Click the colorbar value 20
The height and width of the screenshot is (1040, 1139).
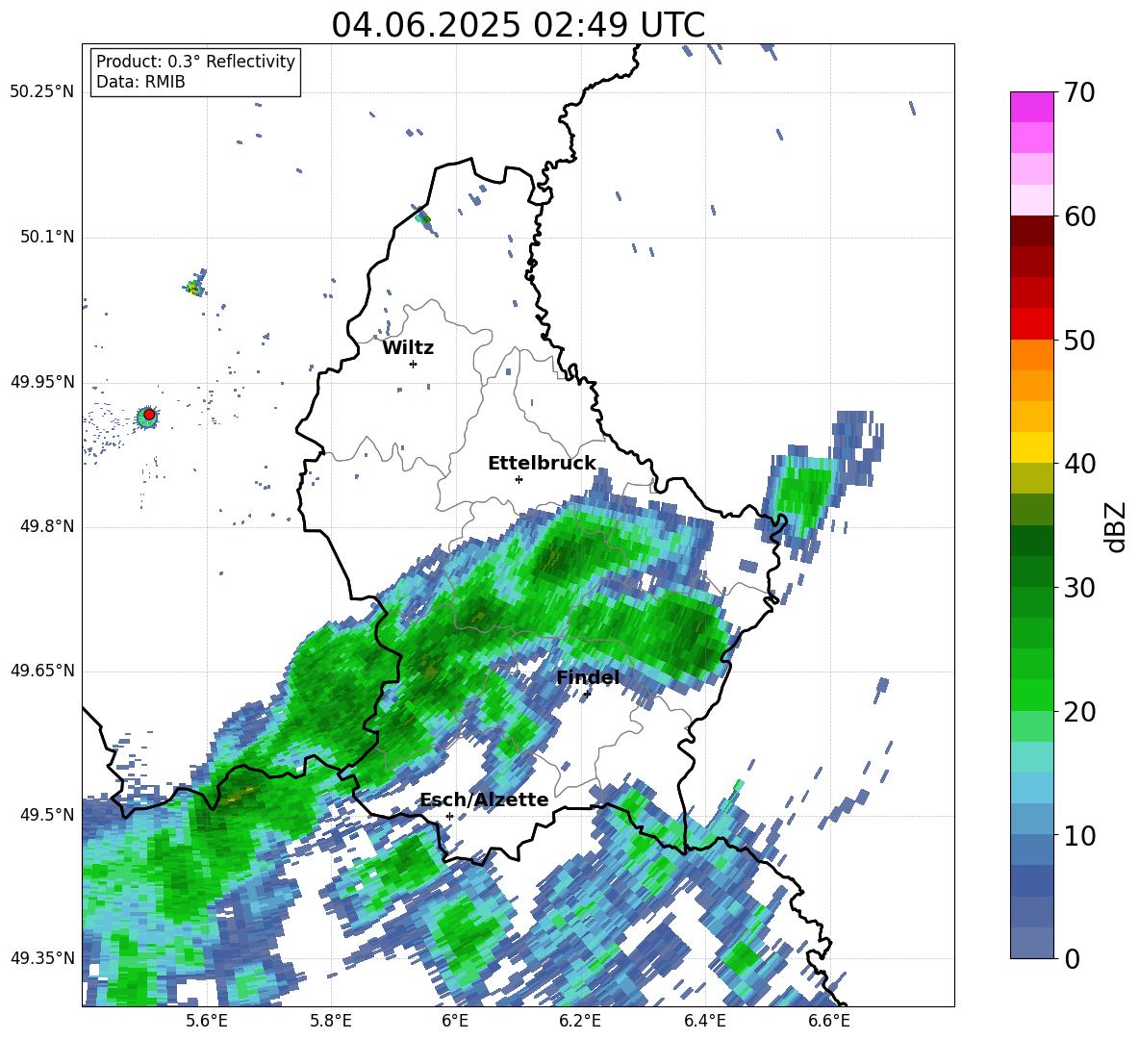click(1079, 712)
